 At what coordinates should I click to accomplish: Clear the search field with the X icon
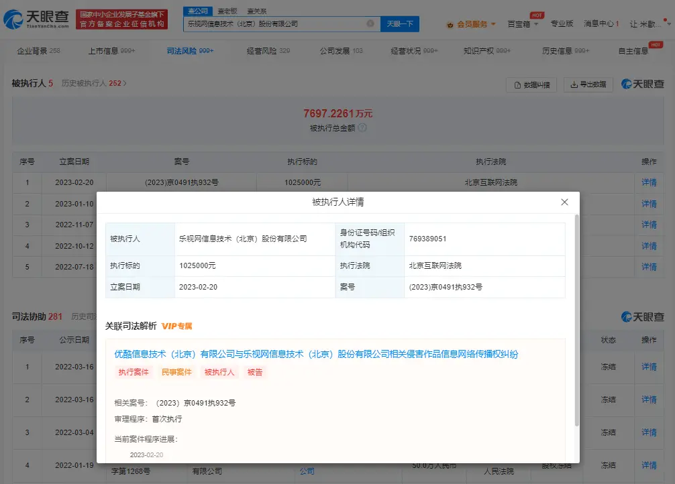(370, 23)
